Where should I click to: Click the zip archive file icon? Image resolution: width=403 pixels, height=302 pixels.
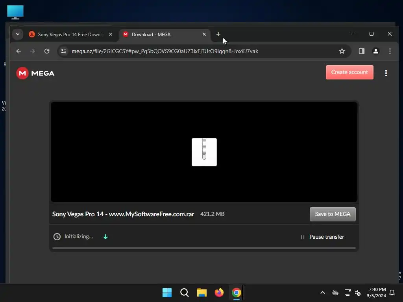pos(204,152)
